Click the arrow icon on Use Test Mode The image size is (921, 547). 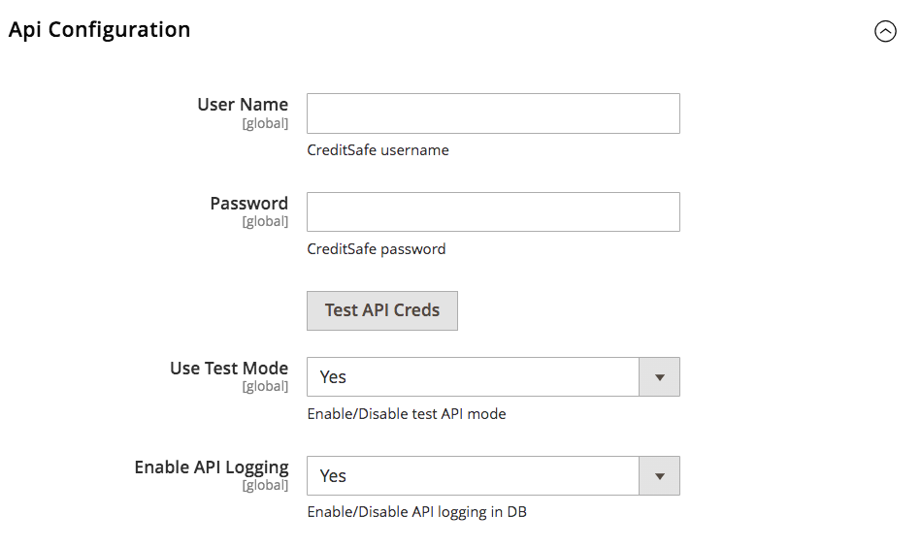660,377
